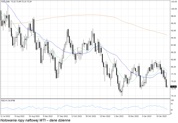Click the RSI 30 level label
Screen dimensions: 178x123
coord(172,110)
